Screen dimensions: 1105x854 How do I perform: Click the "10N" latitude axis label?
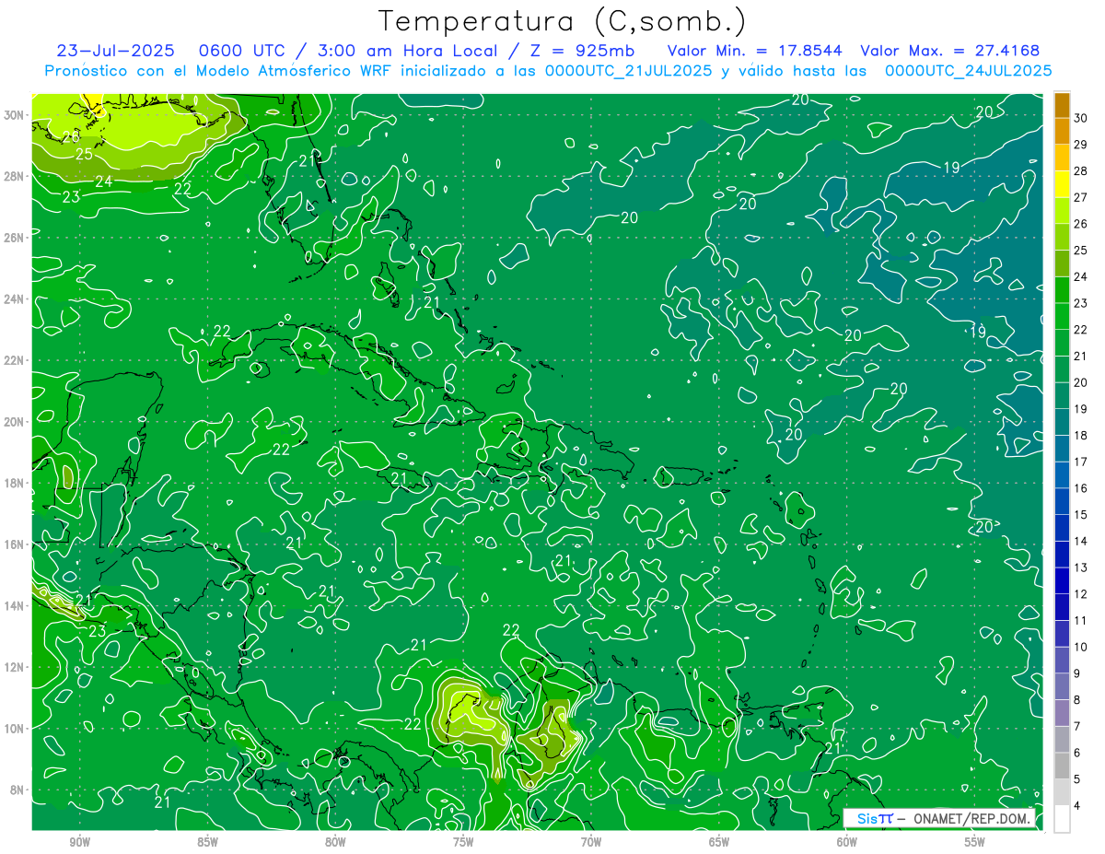(x=16, y=728)
